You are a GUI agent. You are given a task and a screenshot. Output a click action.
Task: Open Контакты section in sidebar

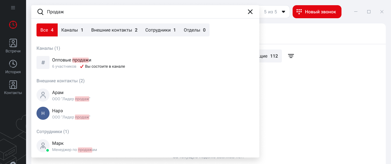point(13,88)
